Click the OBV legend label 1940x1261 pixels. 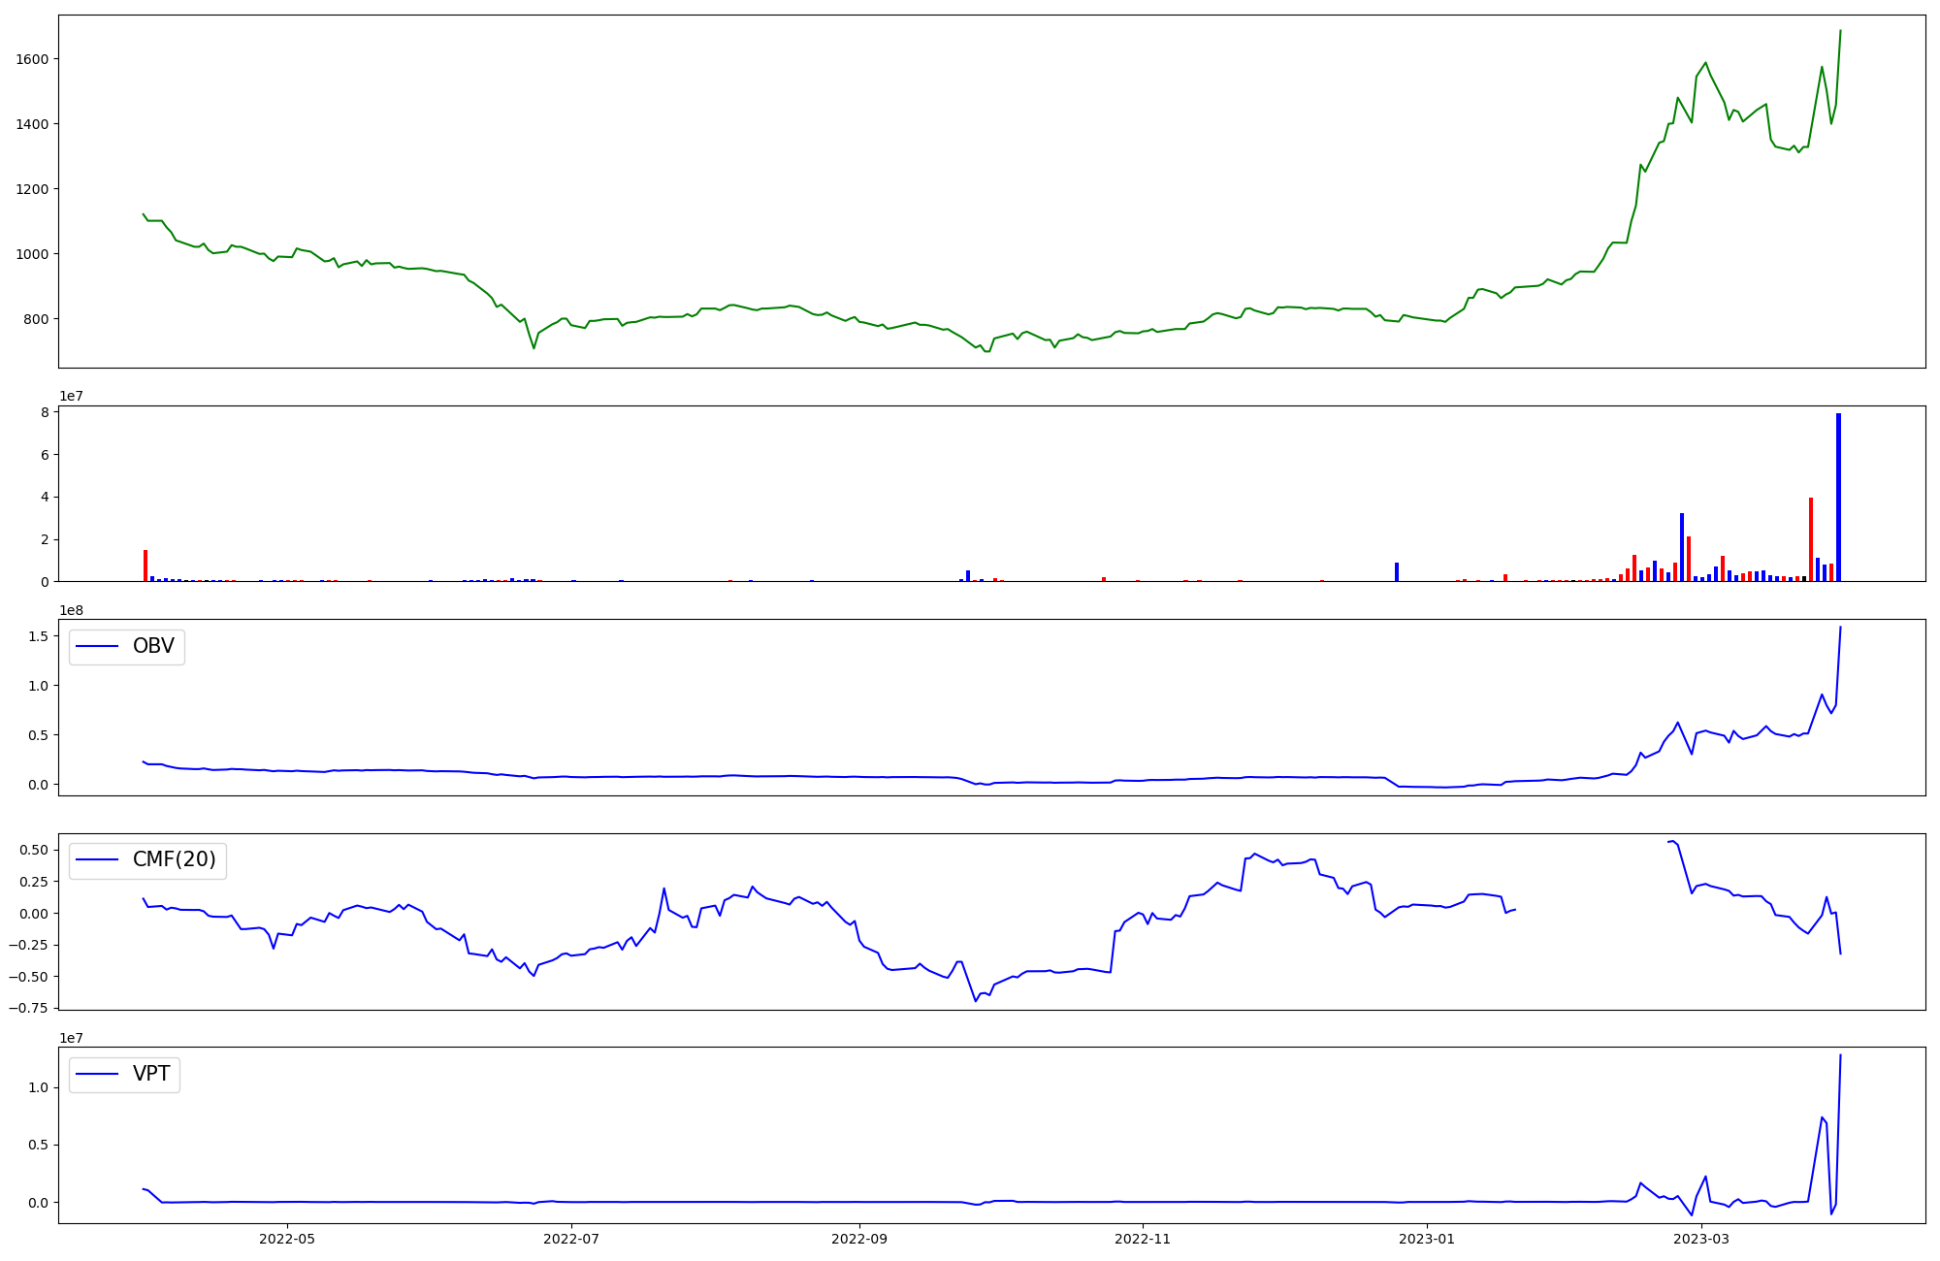tap(153, 647)
